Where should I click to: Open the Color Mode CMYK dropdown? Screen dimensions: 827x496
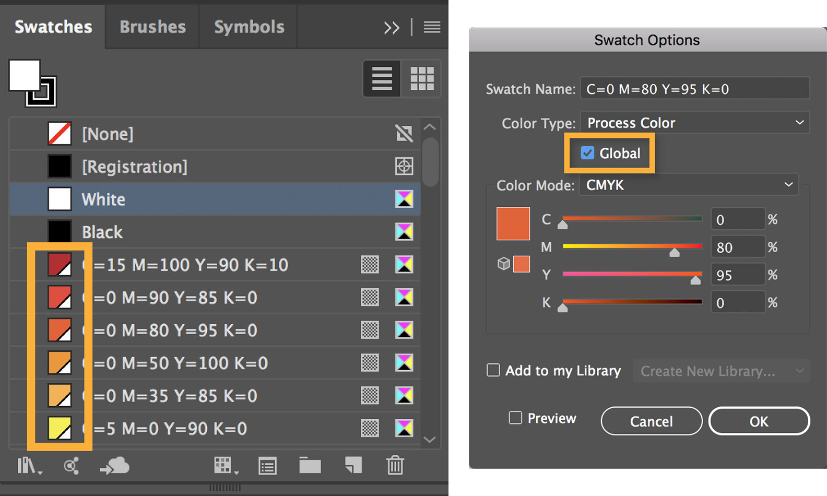click(x=689, y=185)
